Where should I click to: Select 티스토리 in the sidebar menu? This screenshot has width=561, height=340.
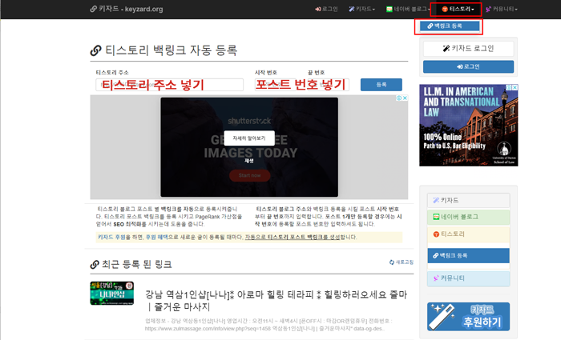(x=468, y=234)
